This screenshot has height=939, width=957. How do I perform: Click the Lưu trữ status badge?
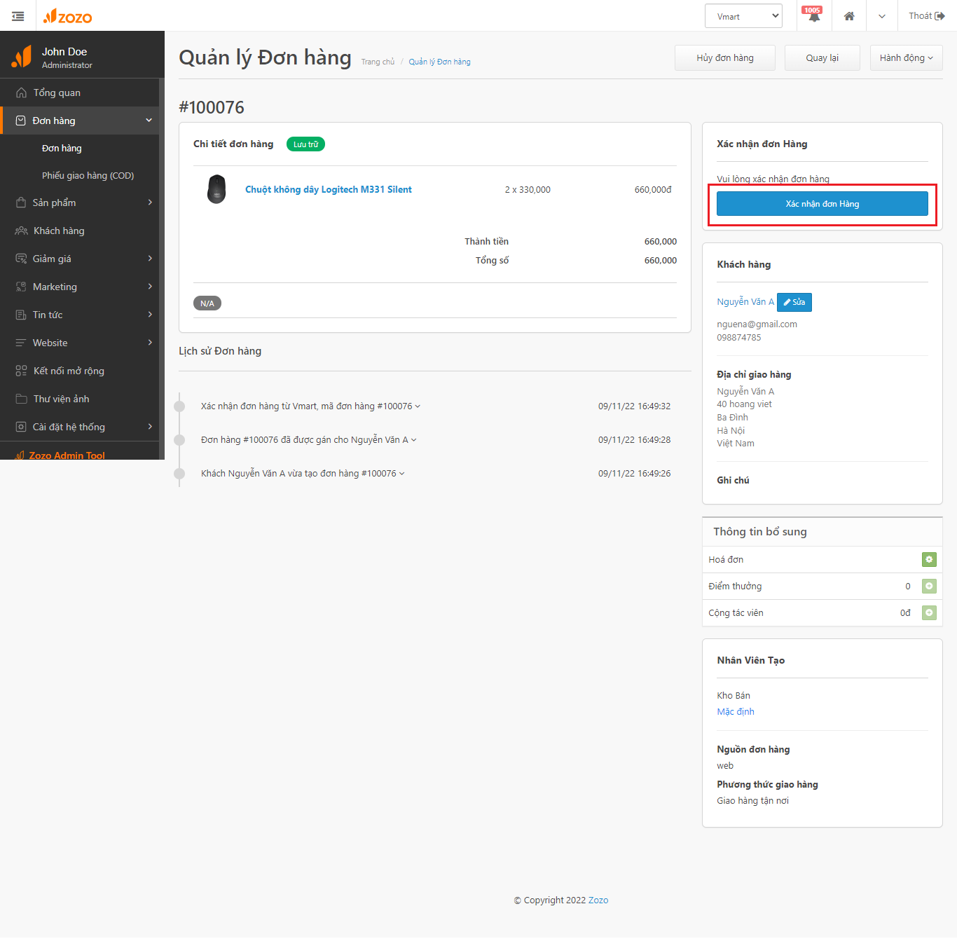pos(305,144)
